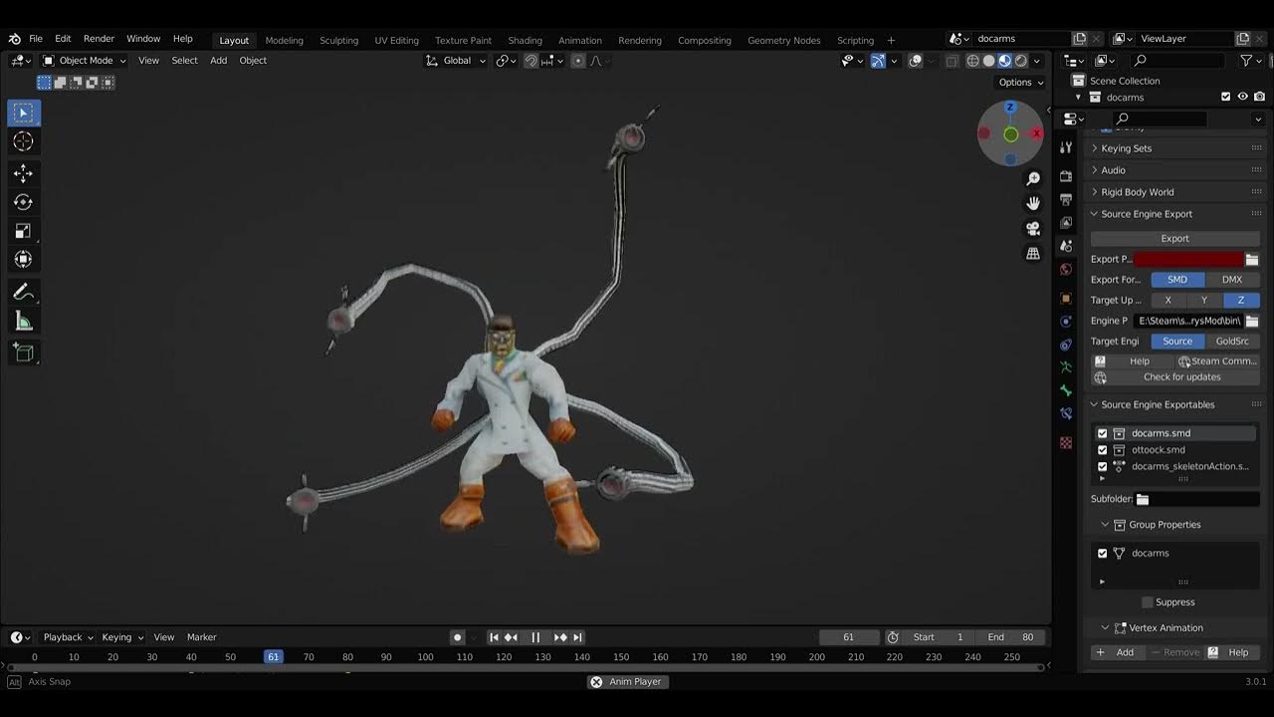Enable the Suppress checkbox
Viewport: 1274px width, 717px height.
click(x=1148, y=602)
